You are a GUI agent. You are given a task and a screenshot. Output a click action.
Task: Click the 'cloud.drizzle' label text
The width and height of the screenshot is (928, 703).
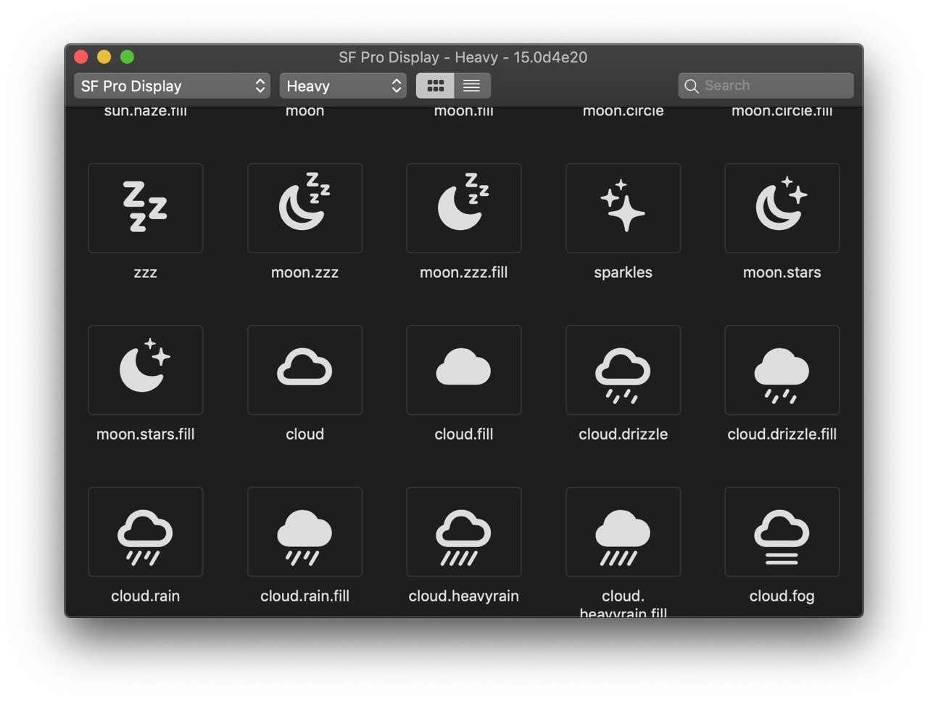pyautogui.click(x=623, y=435)
